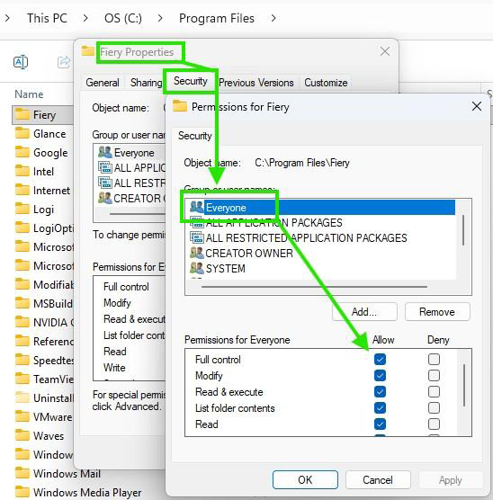
Task: Select the TeamVie folder icon
Action: [x=22, y=379]
